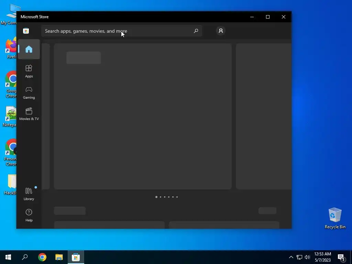The height and width of the screenshot is (264, 352).
Task: Select the Recycle Bin desktop icon
Action: click(x=335, y=218)
